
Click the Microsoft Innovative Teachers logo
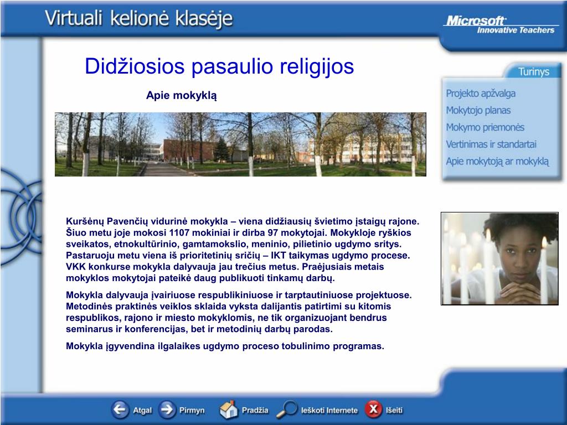(x=500, y=24)
